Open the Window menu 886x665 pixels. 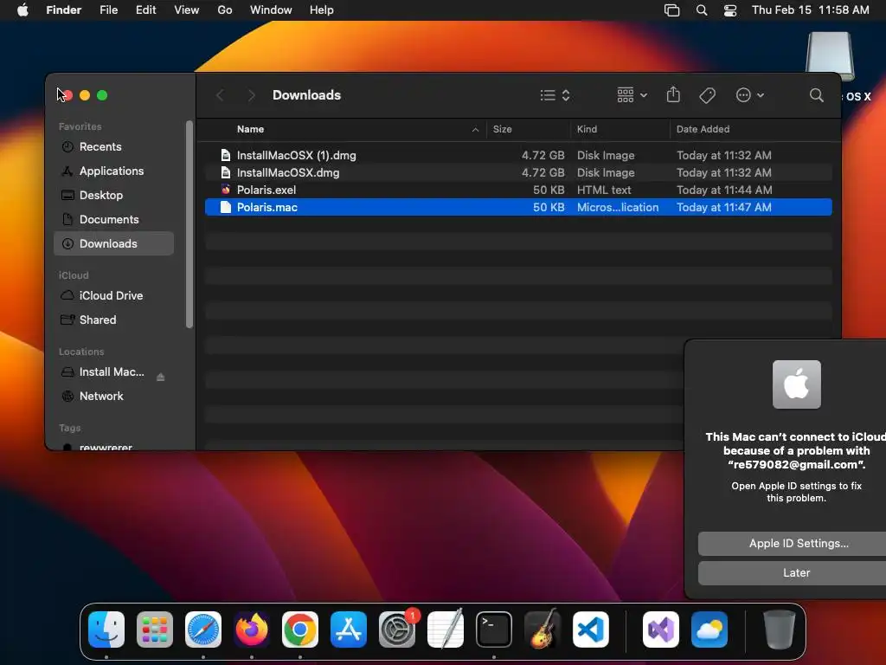[x=271, y=10]
